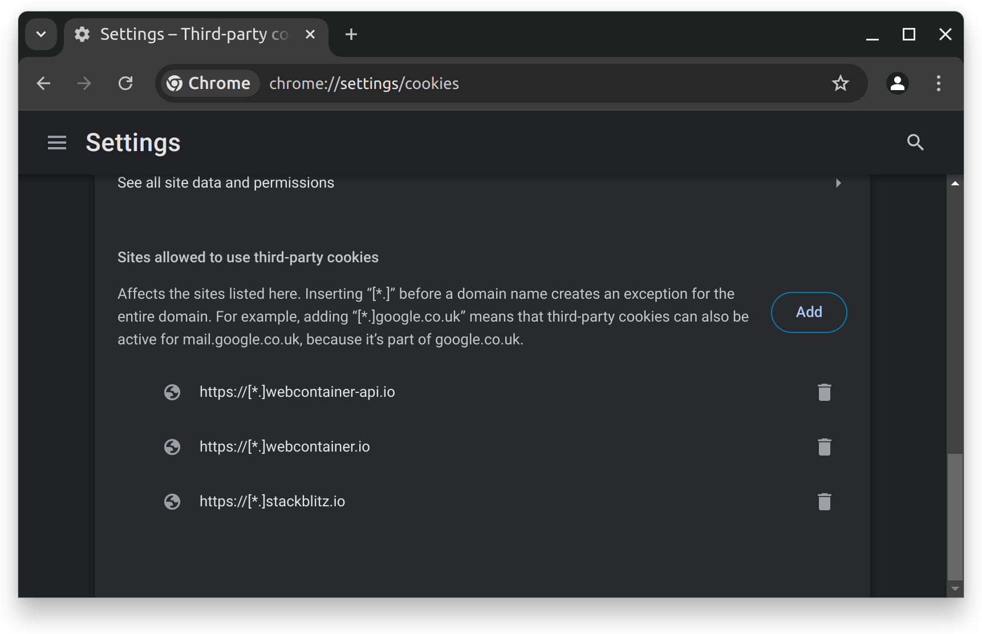Go back to the previous page
The image size is (982, 634).
coord(43,83)
